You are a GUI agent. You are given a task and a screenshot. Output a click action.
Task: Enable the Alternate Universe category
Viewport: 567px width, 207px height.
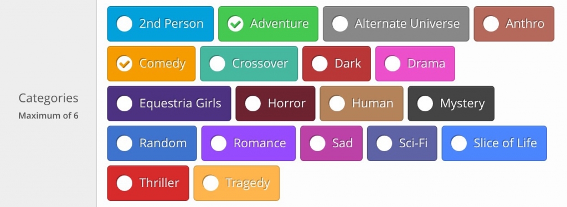(x=396, y=24)
